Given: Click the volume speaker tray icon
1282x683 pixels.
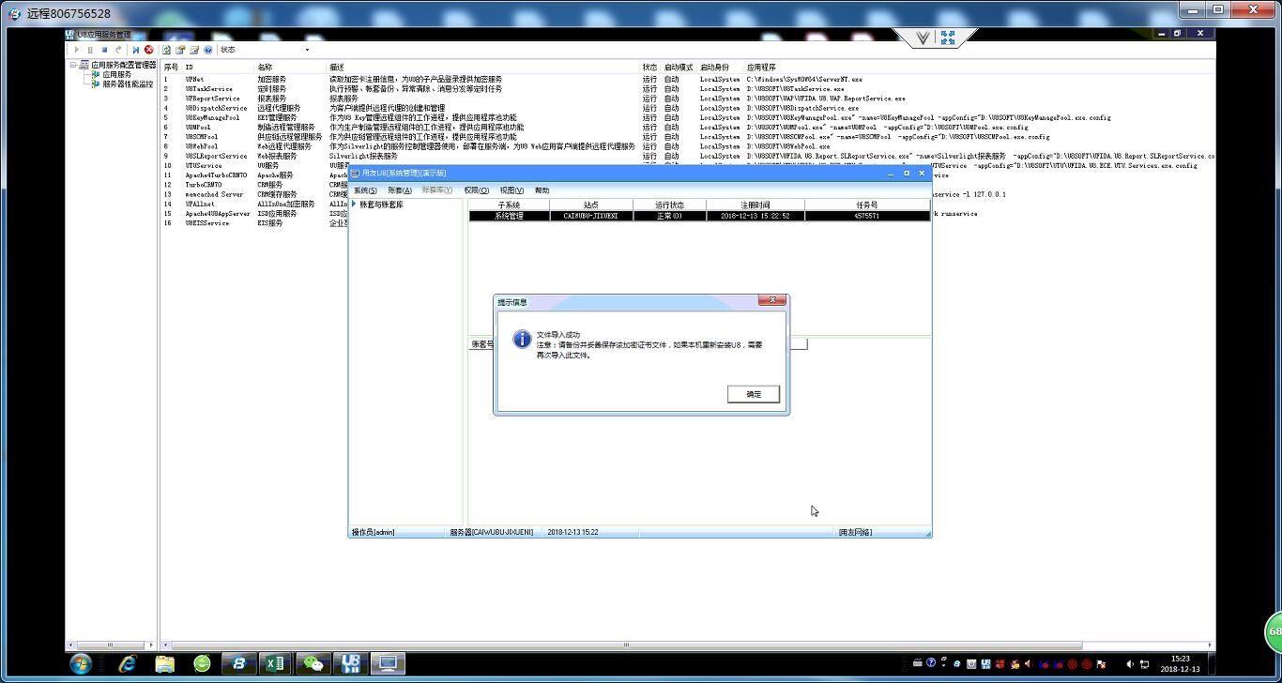Looking at the screenshot, I should pyautogui.click(x=1130, y=664).
